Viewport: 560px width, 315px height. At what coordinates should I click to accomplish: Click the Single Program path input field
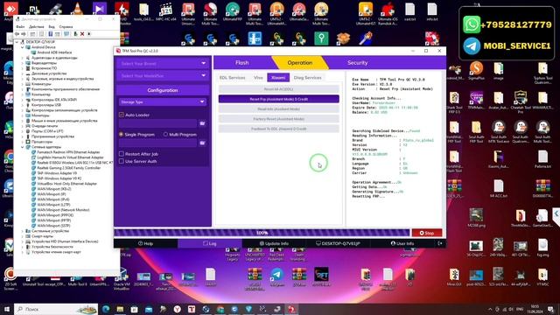[x=157, y=143]
